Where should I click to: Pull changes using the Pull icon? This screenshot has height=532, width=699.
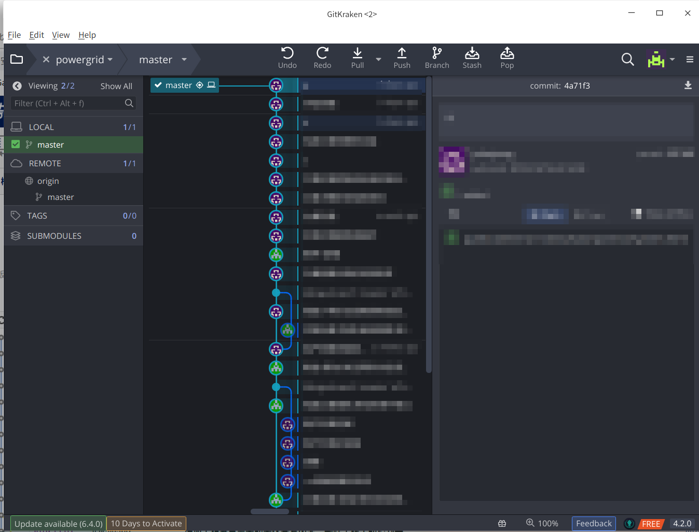click(357, 53)
